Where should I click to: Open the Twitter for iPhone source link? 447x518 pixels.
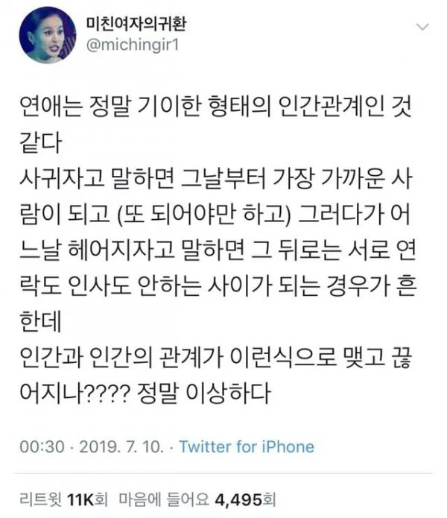click(247, 446)
